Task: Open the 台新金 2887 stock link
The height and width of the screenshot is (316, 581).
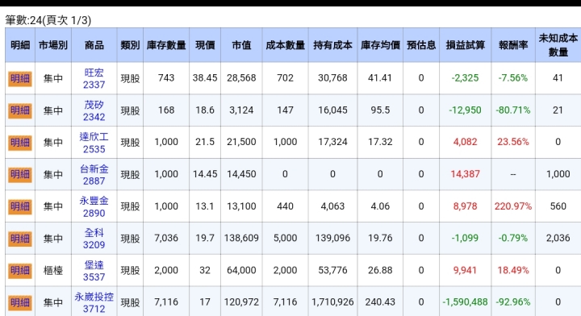Action: pos(94,175)
